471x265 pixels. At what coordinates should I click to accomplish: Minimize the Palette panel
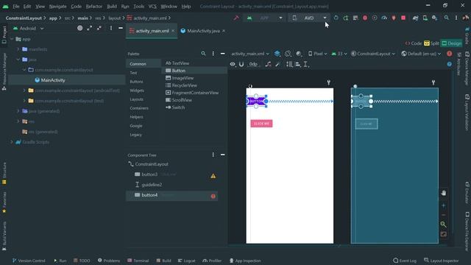(222, 54)
